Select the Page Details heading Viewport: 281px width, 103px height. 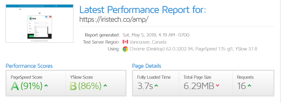(147, 66)
